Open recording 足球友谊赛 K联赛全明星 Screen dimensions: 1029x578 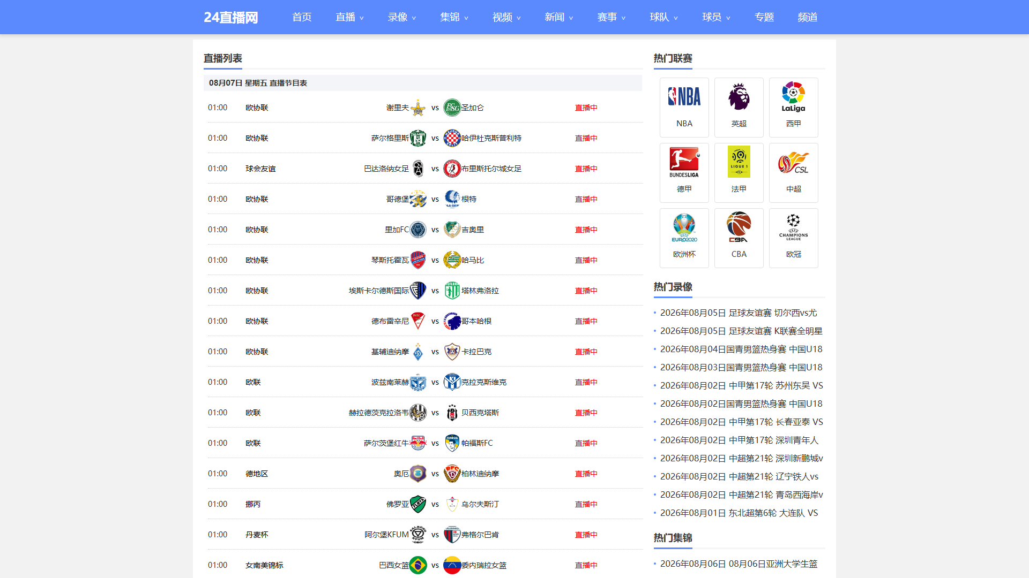point(741,331)
